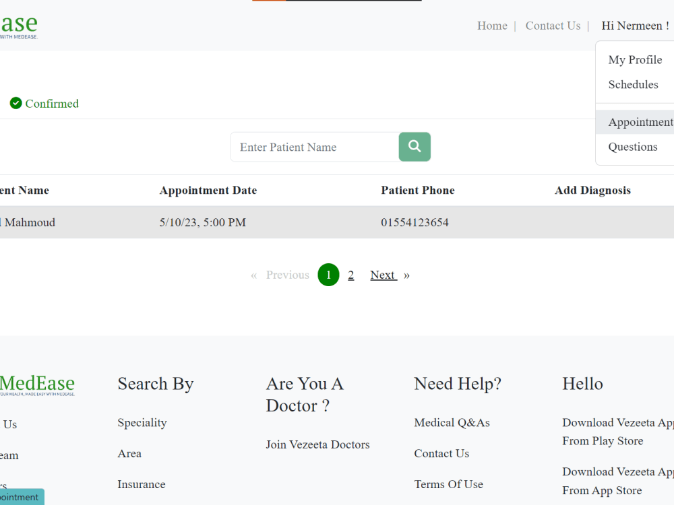Open Medical Q&As footer link
The height and width of the screenshot is (505, 674).
coord(452,423)
